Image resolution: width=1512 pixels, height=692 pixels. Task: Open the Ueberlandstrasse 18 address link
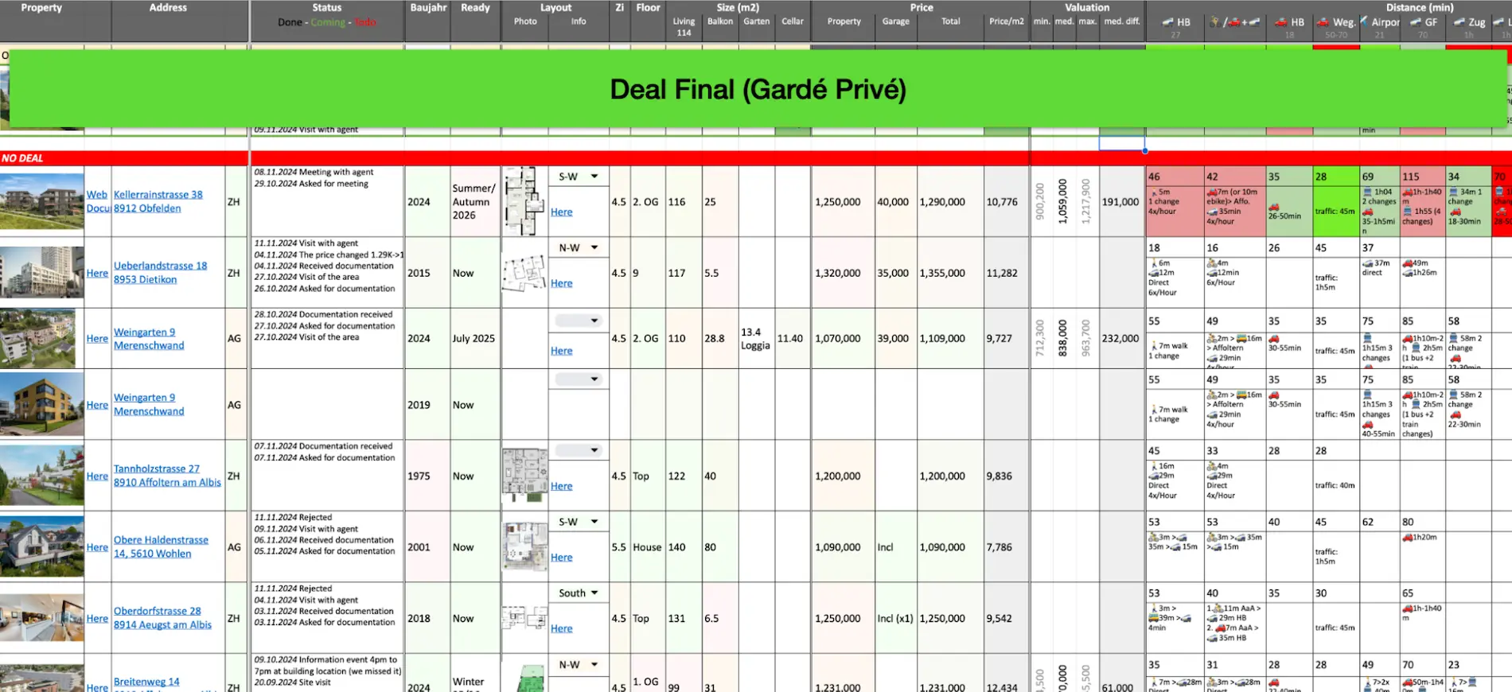tap(160, 273)
